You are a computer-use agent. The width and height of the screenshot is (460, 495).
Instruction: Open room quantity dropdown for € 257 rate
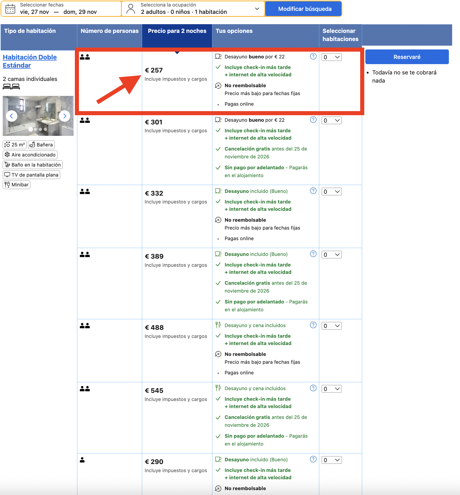coord(331,57)
